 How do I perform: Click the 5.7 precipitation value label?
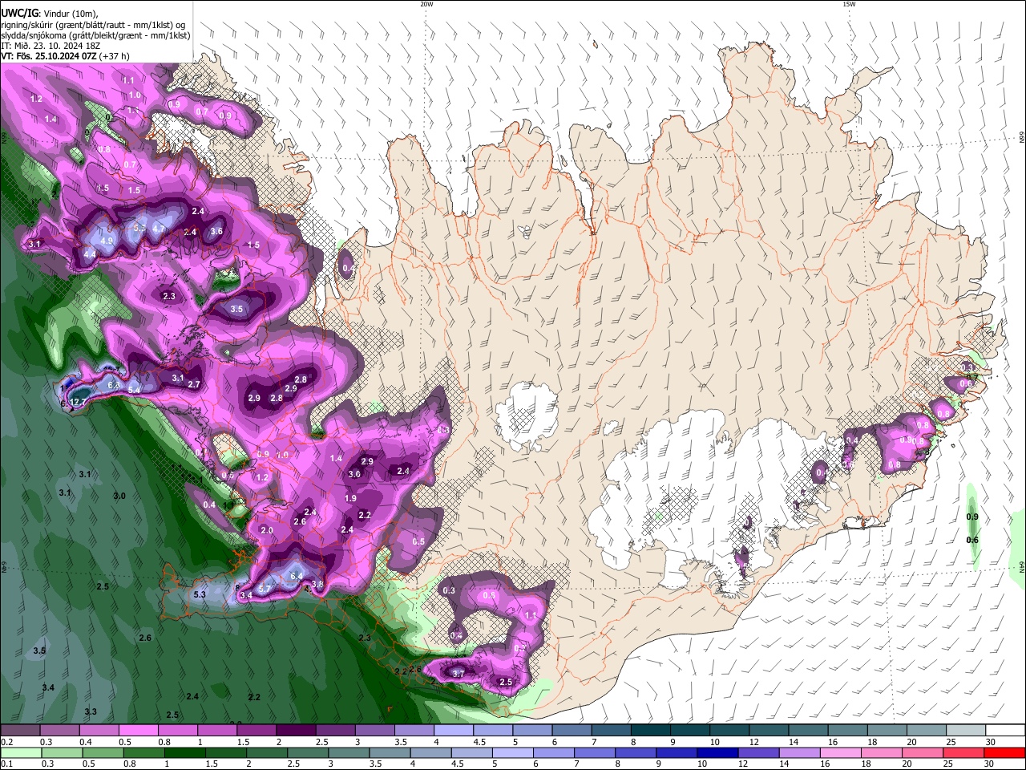point(264,589)
